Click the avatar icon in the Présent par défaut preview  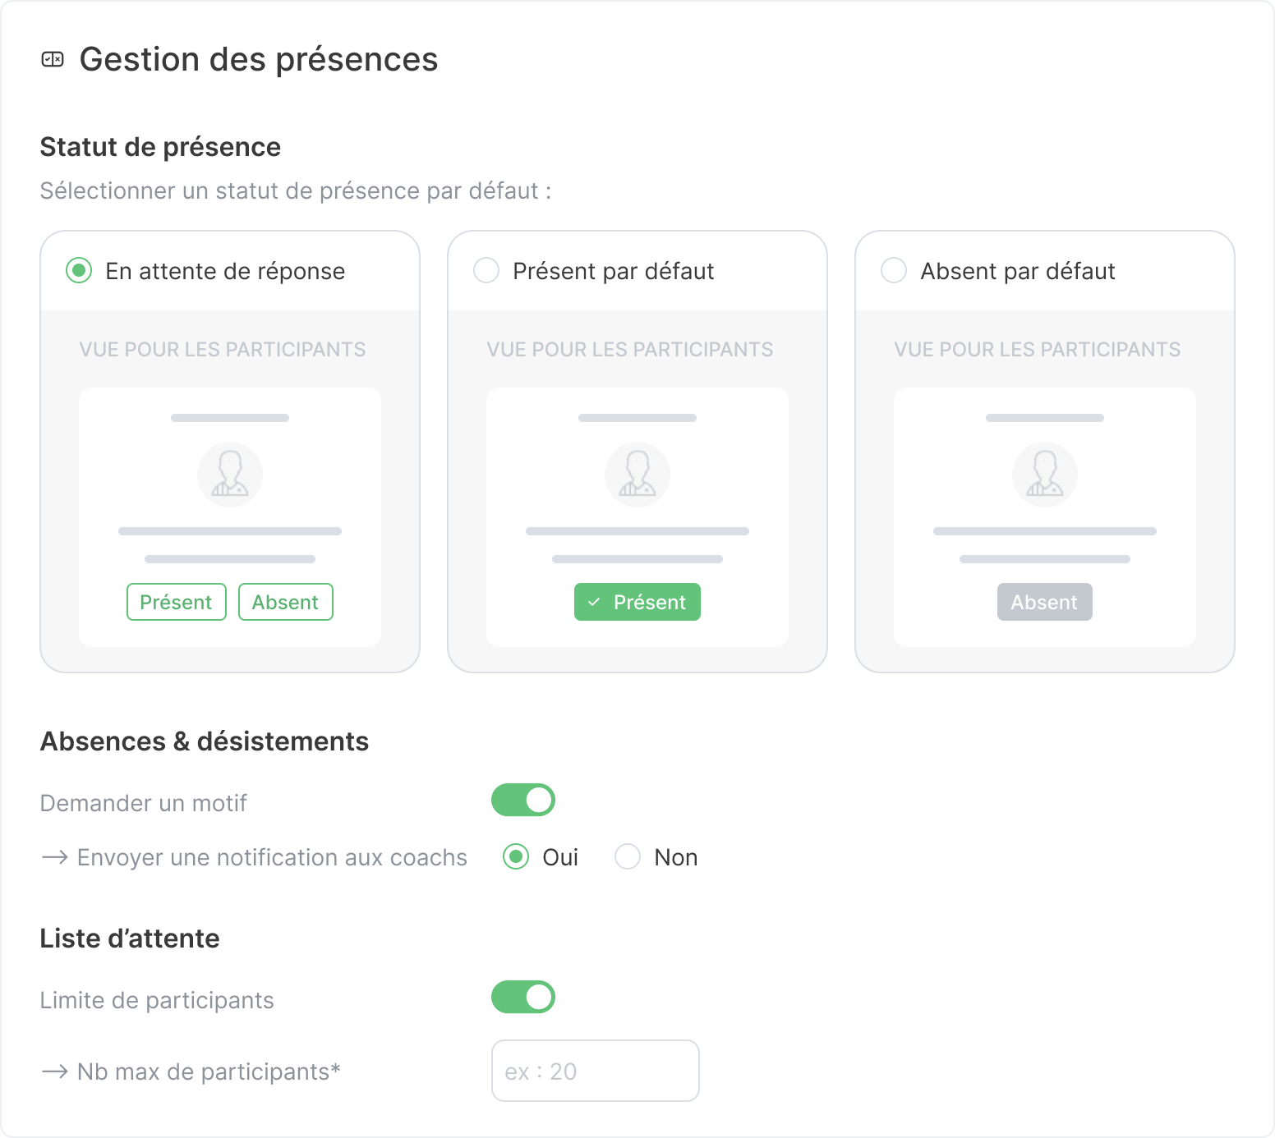click(x=637, y=475)
